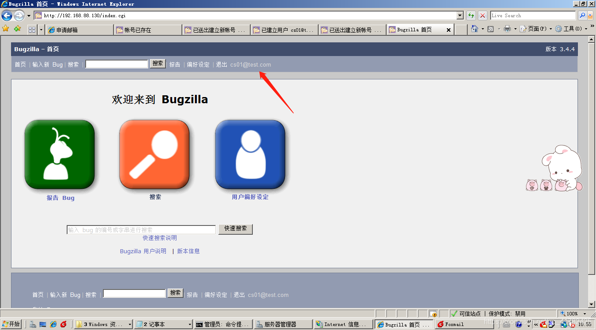
Task: Click the browser Forward arrow button
Action: click(19, 16)
